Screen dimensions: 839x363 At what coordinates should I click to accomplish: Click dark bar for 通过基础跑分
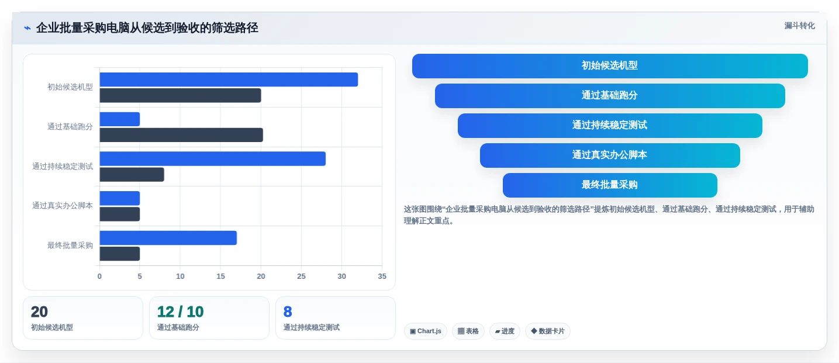(181, 135)
